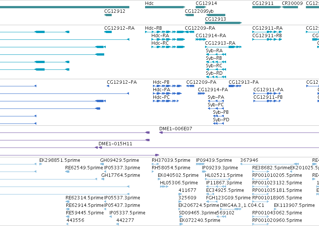
Task: Click the Syb-PB protein label
Action: 221,112
